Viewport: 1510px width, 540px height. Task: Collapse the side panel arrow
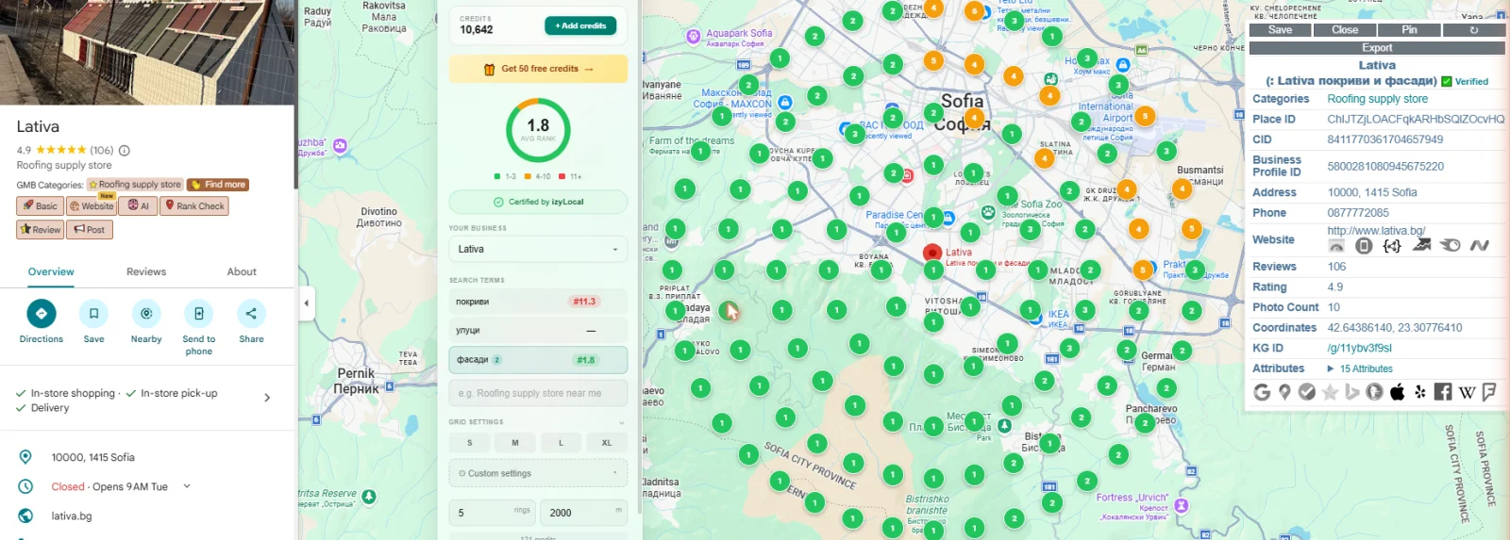point(307,303)
